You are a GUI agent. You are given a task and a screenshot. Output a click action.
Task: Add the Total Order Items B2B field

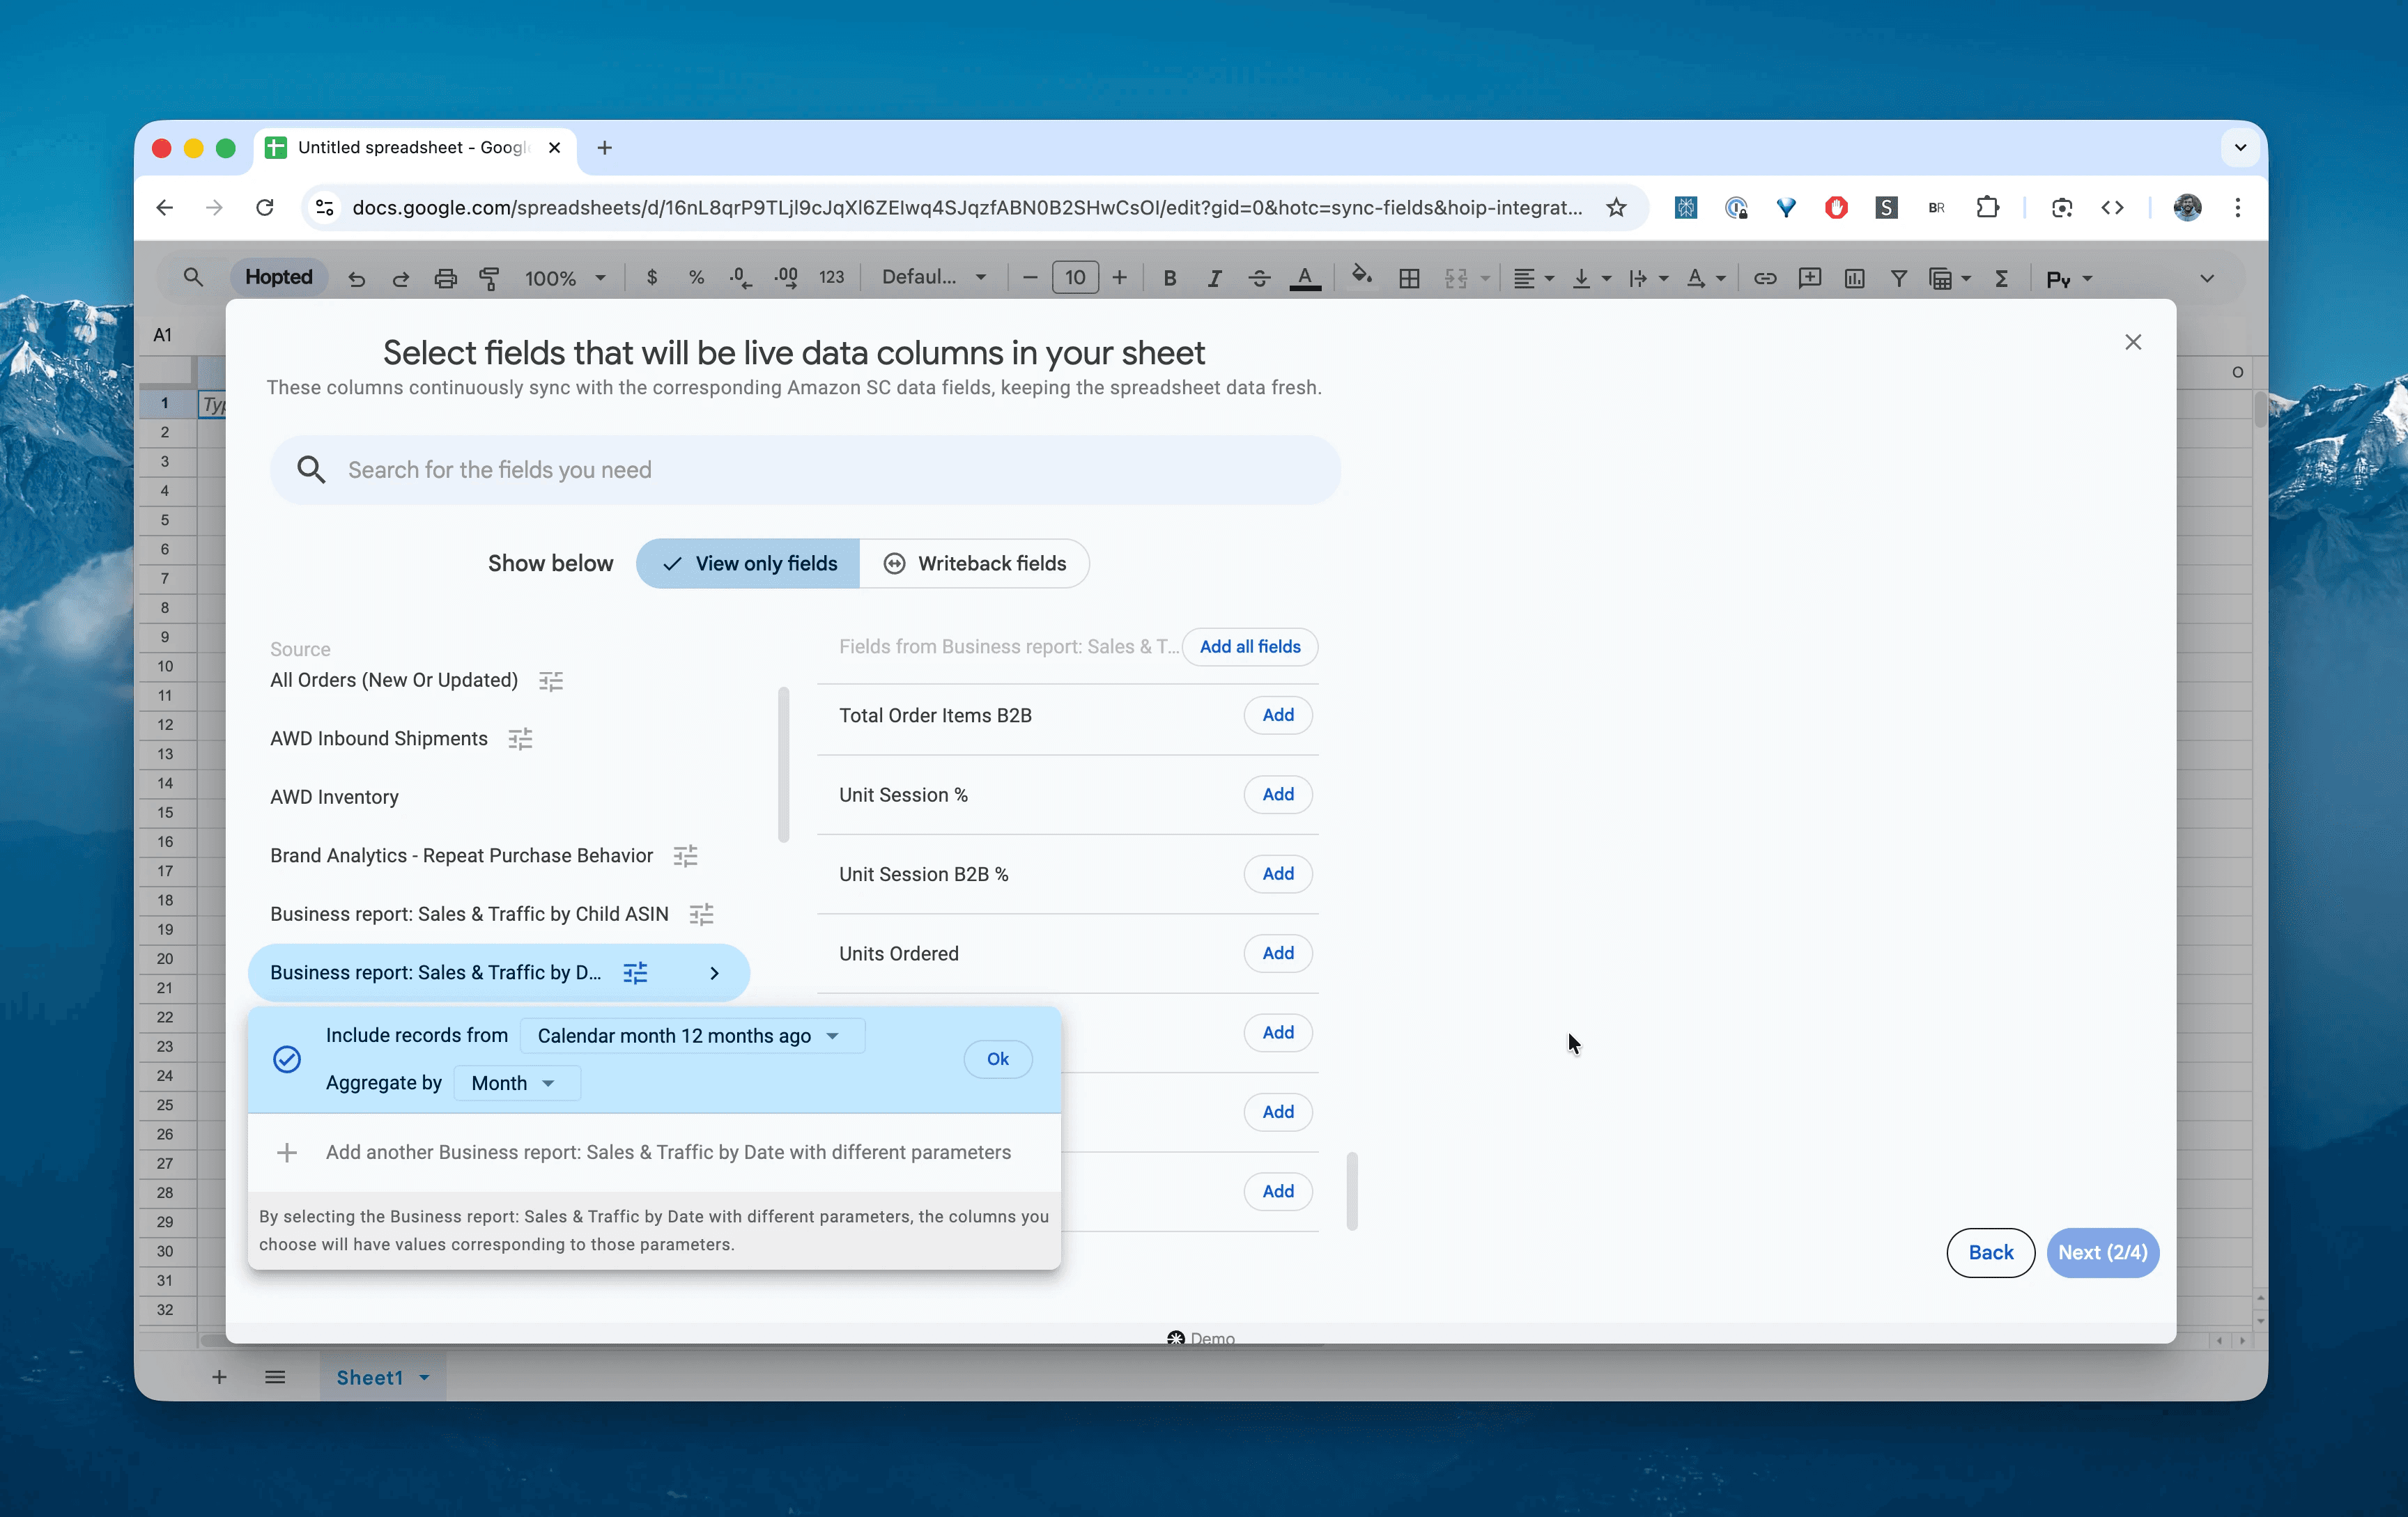click(1278, 715)
